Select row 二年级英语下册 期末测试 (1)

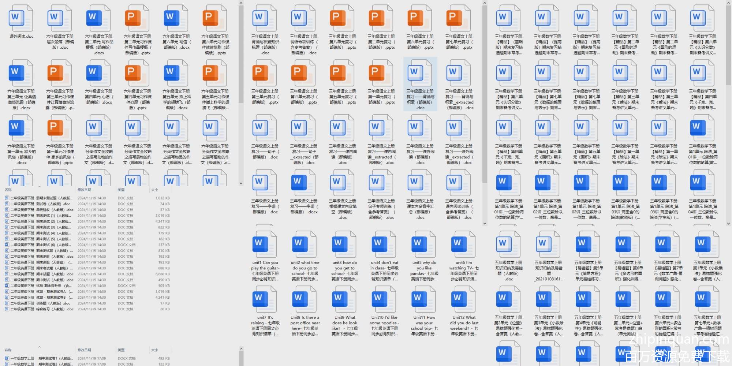pos(87,216)
